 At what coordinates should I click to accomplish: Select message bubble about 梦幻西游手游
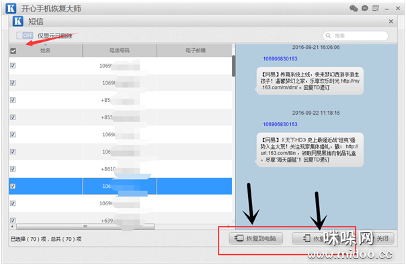click(310, 81)
